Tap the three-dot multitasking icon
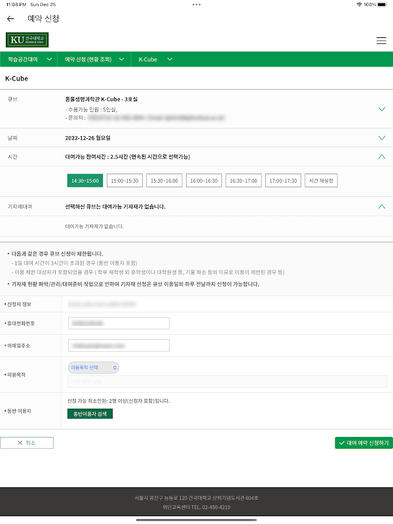The height and width of the screenshot is (524, 393). 196,4
